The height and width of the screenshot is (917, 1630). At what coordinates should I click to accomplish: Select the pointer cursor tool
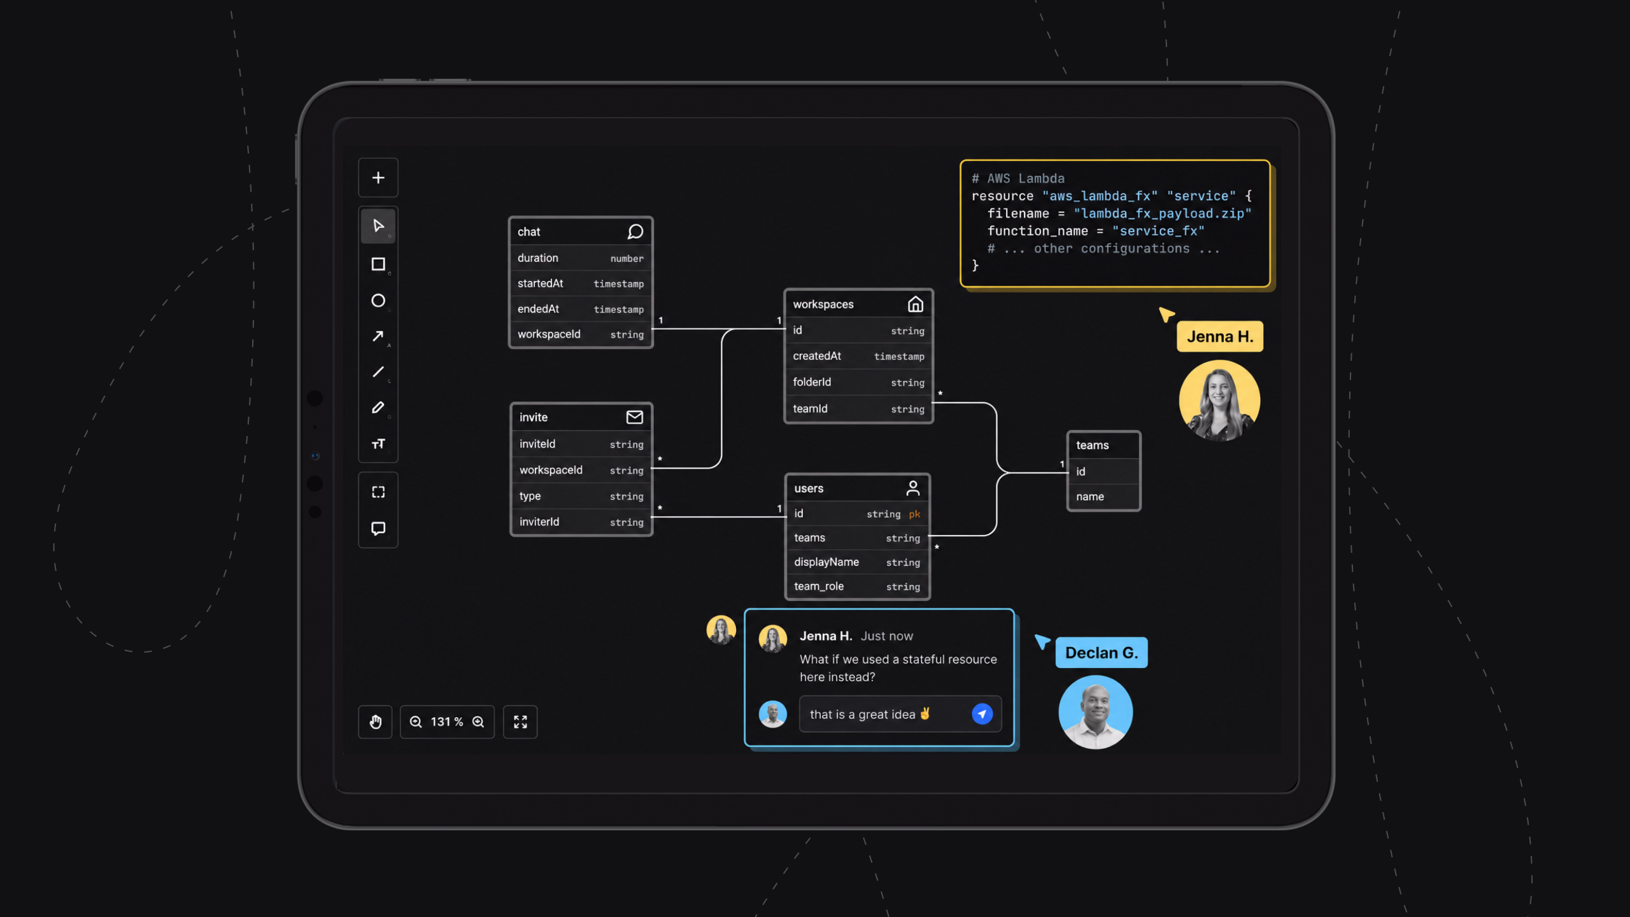click(378, 226)
